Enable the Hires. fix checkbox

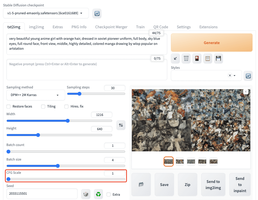tap(66, 106)
